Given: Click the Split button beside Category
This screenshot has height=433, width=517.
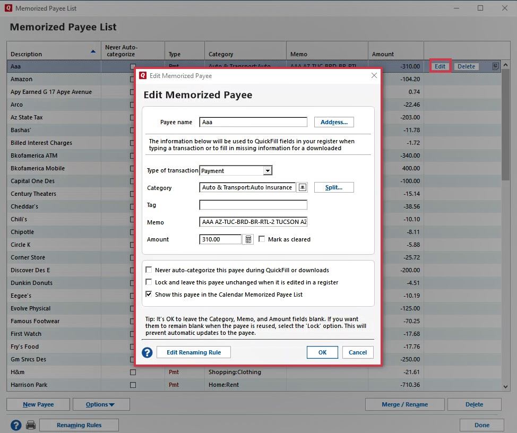Looking at the screenshot, I should 333,187.
